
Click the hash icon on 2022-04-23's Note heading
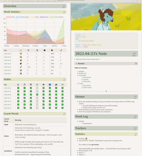tap(134, 54)
